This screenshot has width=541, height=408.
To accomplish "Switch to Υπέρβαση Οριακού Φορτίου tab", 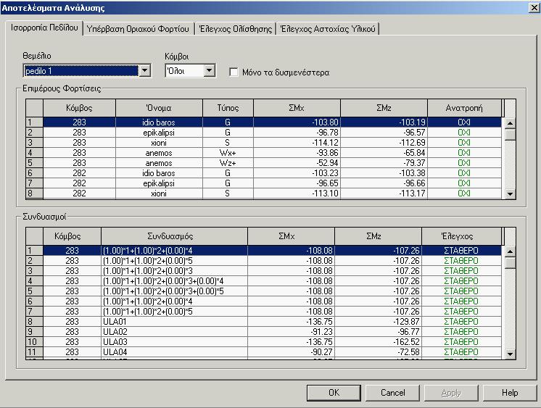I will (139, 29).
